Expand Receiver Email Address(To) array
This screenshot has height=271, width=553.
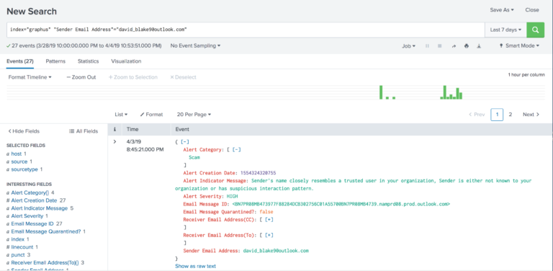pos(269,235)
